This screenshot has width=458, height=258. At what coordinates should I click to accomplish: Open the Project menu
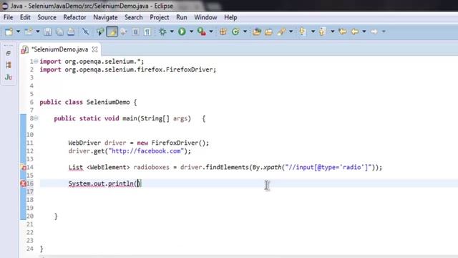[x=160, y=17]
